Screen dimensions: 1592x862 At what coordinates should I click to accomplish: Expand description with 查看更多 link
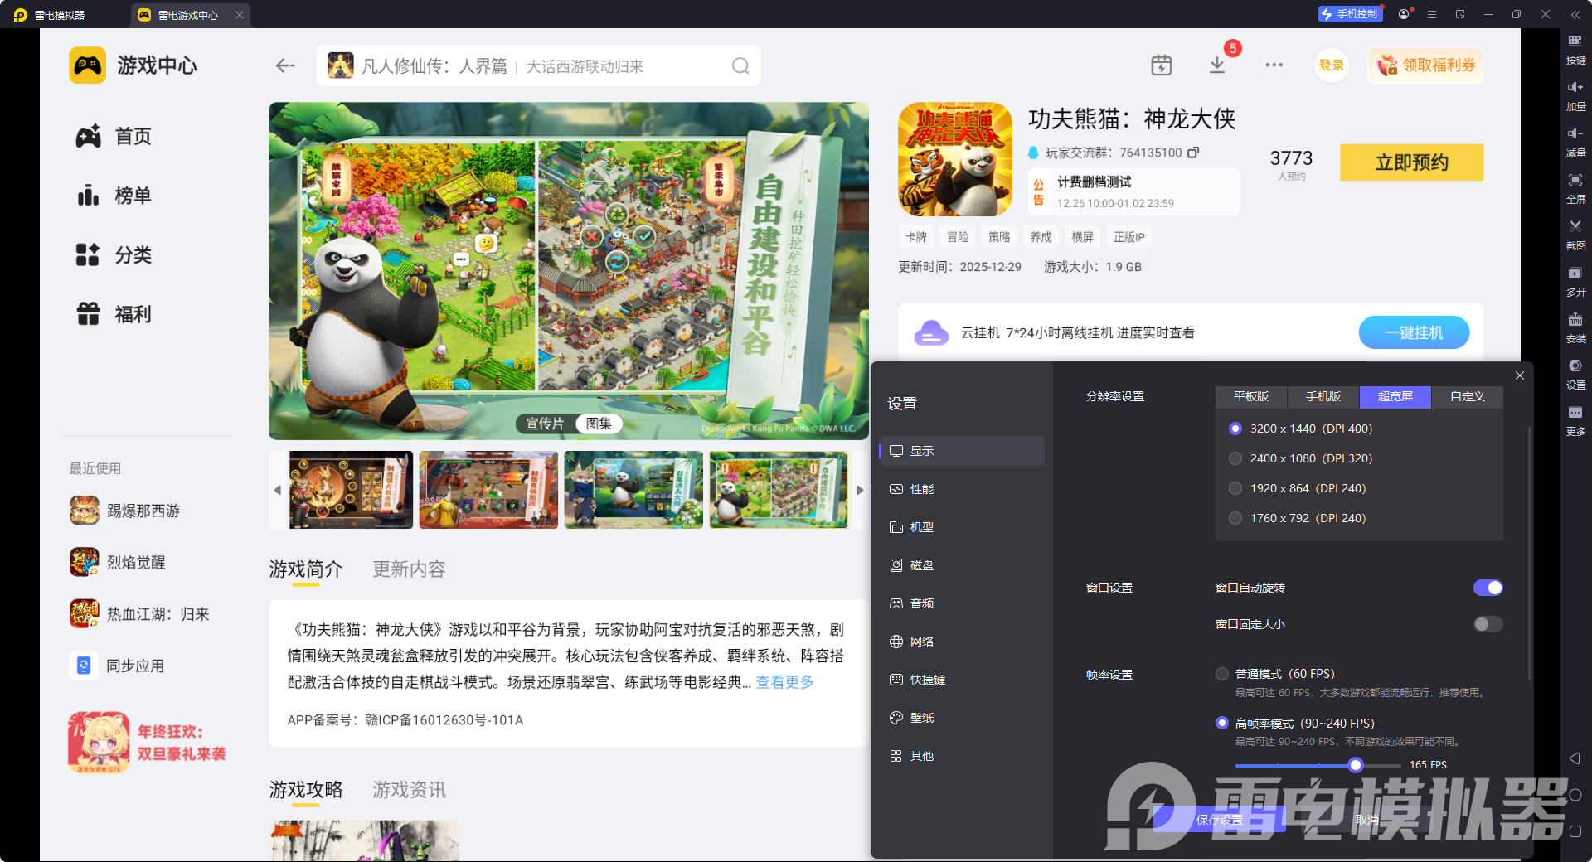784,682
